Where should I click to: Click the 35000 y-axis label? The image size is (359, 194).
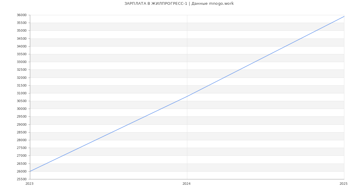pos(22,31)
